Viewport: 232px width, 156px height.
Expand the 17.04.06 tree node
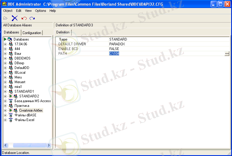(x=5, y=44)
